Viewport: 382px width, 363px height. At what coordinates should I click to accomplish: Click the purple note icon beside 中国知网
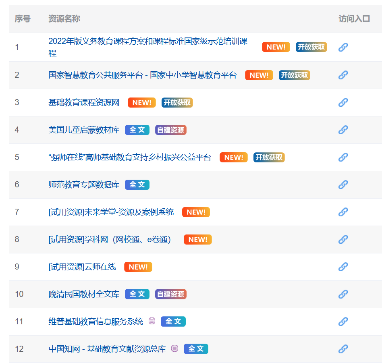click(174, 348)
